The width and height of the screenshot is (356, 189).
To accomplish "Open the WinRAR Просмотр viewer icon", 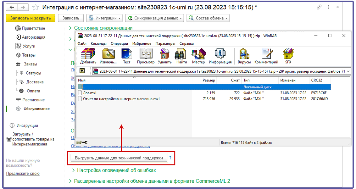I will pos(146,56).
